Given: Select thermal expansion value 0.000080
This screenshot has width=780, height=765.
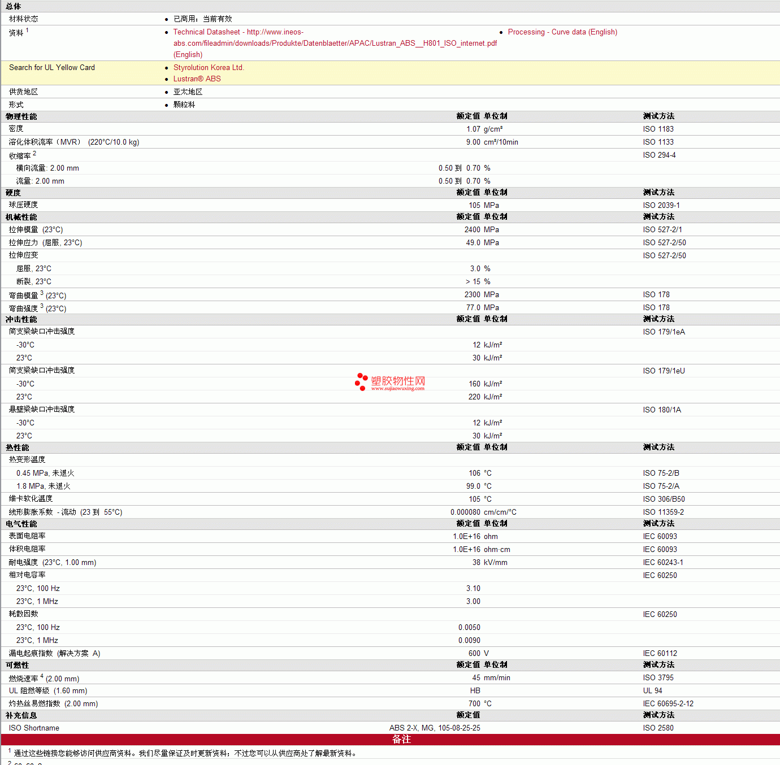Looking at the screenshot, I should pyautogui.click(x=465, y=512).
